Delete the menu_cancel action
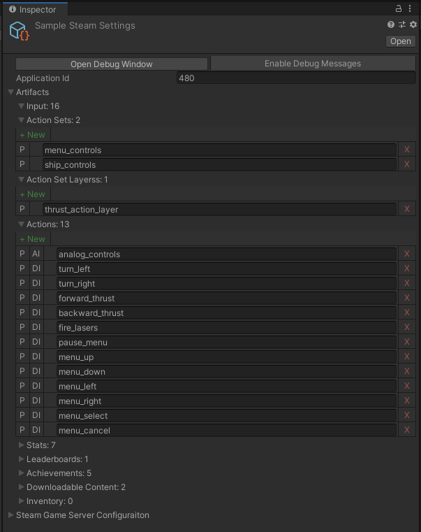This screenshot has width=421, height=532. pyautogui.click(x=407, y=430)
